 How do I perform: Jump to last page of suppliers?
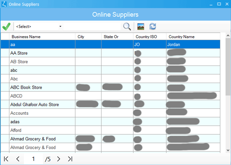[x=70, y=159]
